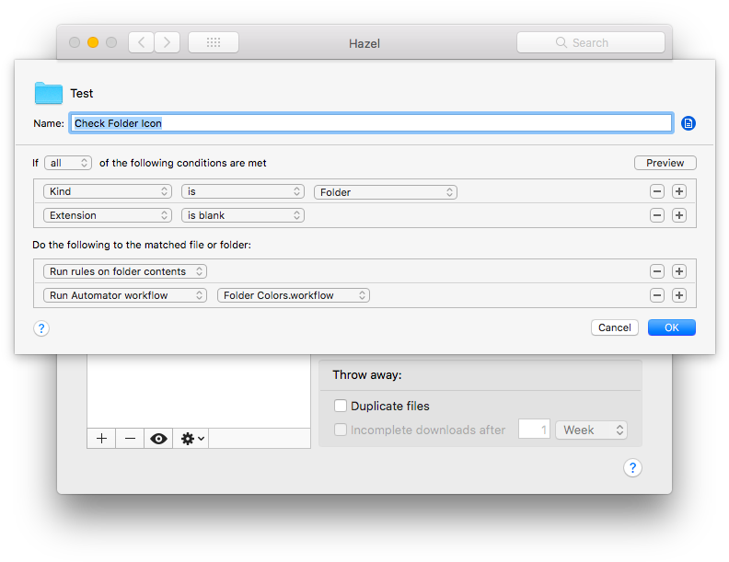Toggle the eye preview icon
The image size is (729, 562).
point(158,439)
